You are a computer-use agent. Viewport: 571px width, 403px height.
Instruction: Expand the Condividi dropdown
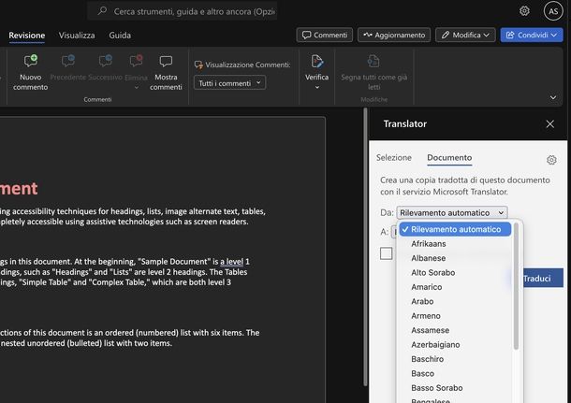tap(554, 35)
